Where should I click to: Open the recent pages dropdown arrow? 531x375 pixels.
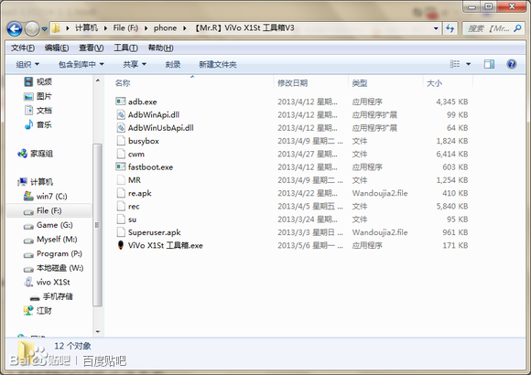point(44,29)
